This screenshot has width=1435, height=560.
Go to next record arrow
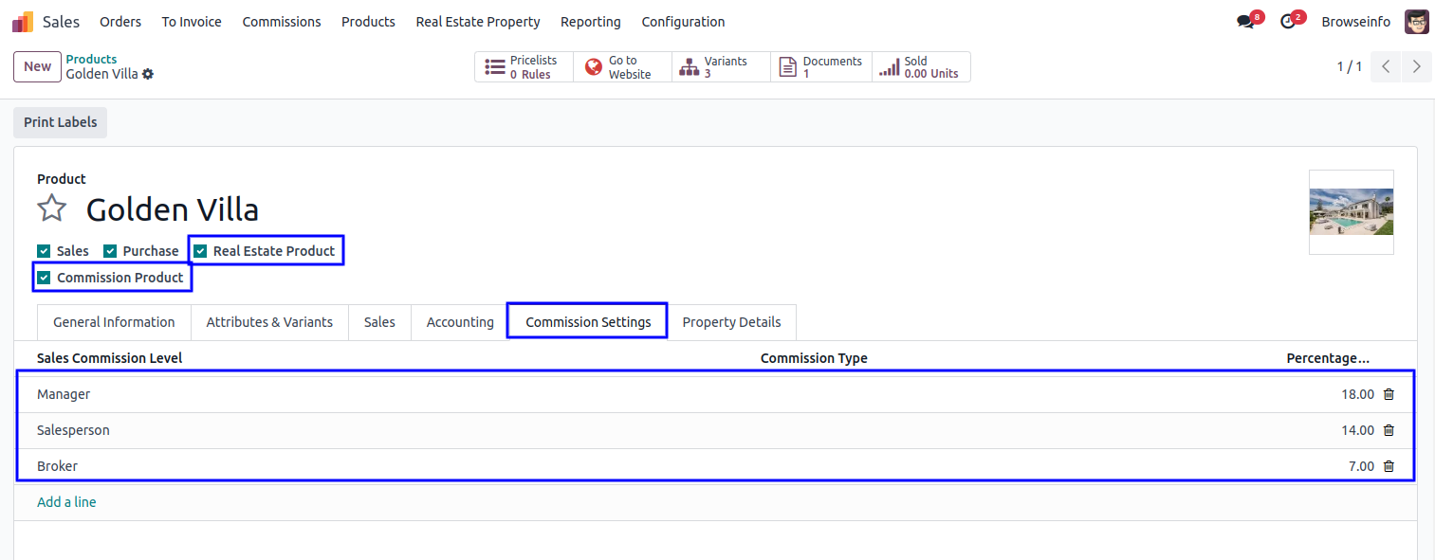point(1416,66)
